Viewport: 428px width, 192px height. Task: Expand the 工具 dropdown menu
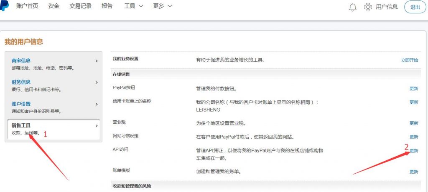(133, 6)
